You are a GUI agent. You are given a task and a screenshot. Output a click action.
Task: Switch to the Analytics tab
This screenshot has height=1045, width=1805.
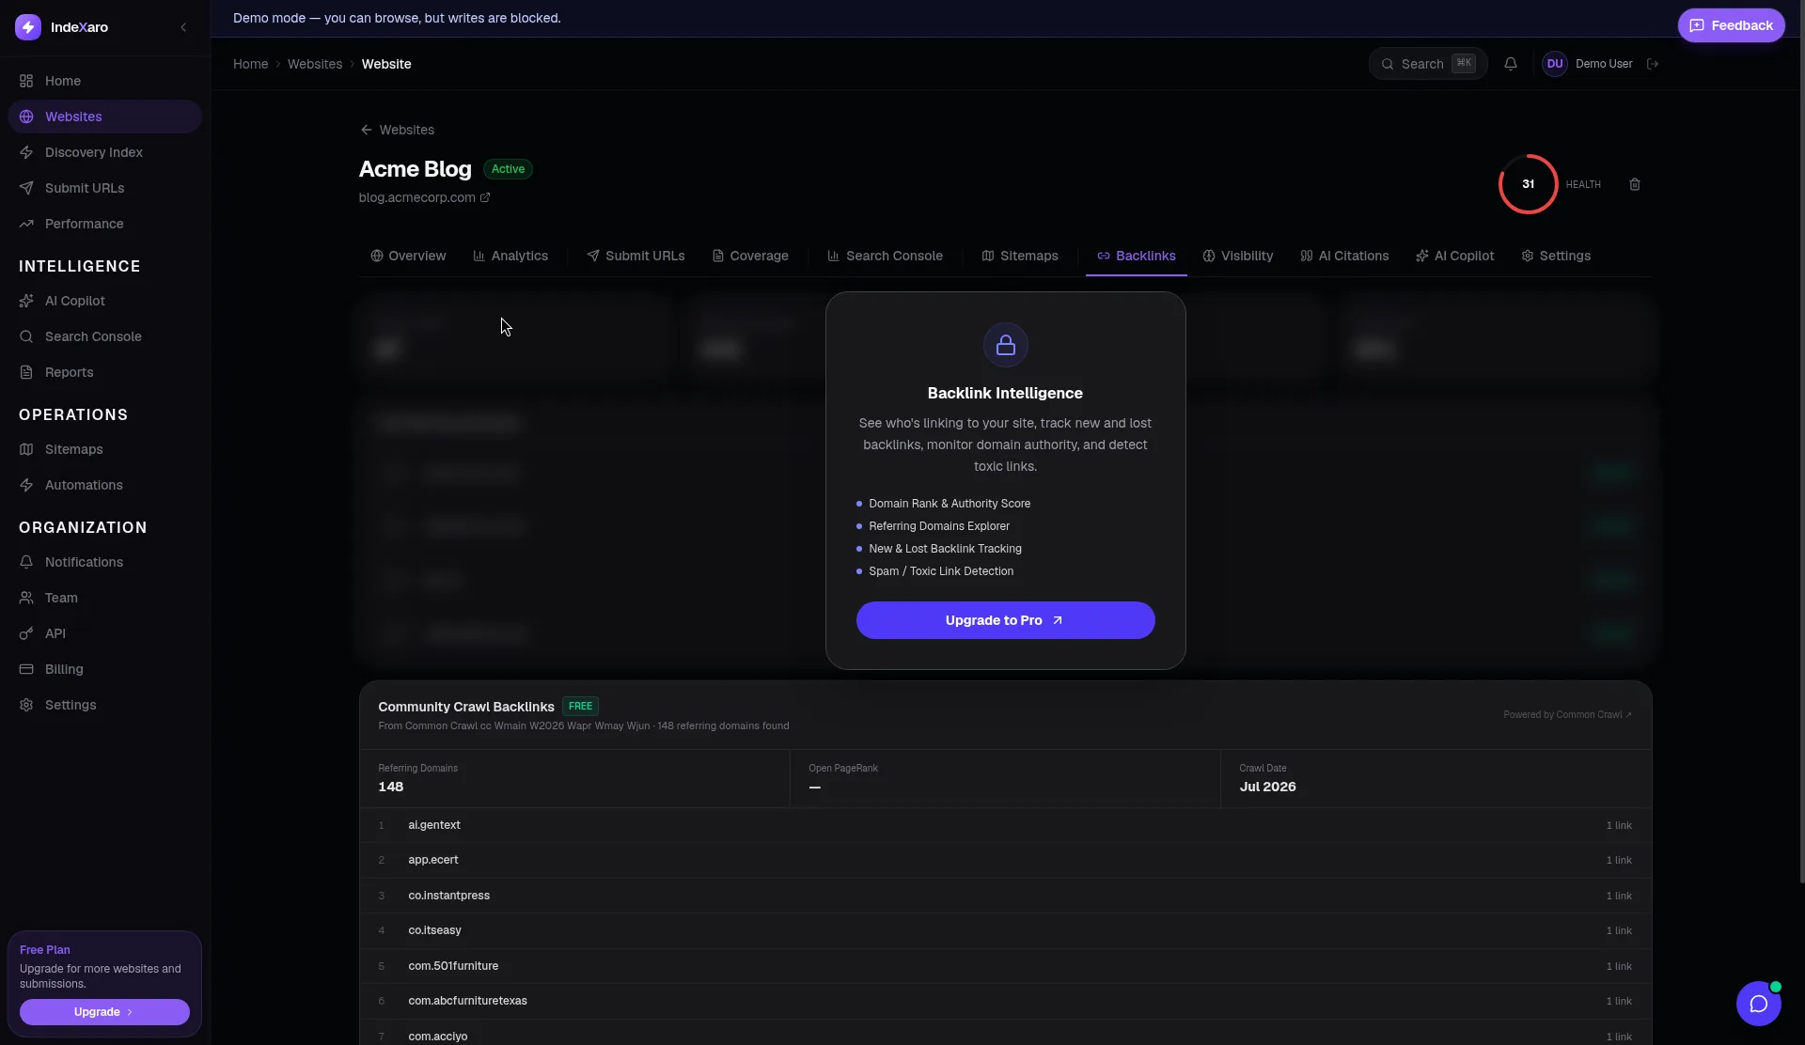click(x=510, y=256)
